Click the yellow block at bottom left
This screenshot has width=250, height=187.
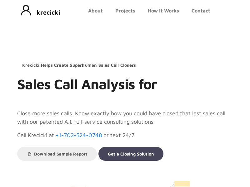[x=78, y=187]
